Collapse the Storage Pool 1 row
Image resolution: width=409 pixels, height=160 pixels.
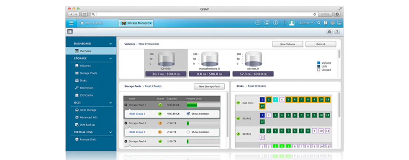(x=126, y=105)
